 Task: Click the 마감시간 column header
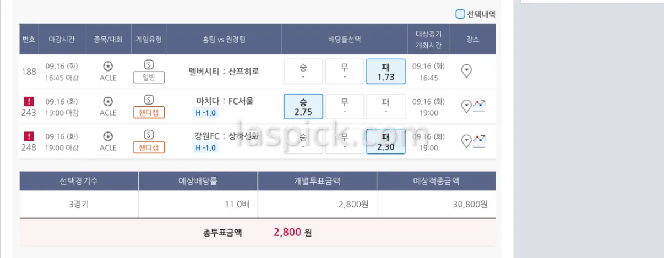[x=62, y=39]
